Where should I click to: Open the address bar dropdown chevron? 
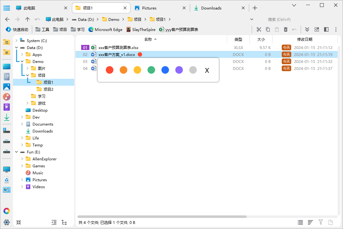click(252, 19)
